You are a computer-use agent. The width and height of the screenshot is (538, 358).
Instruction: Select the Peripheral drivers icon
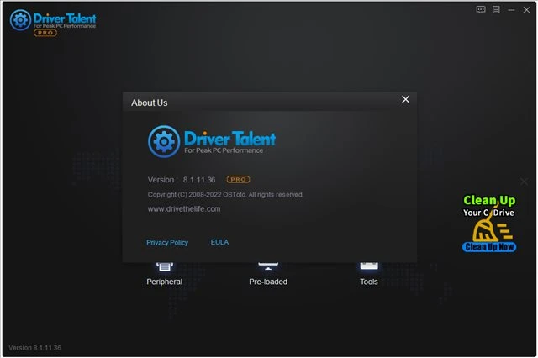(164, 266)
